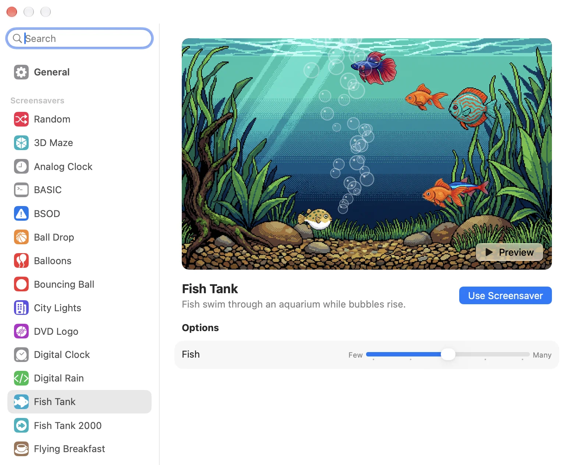Select the Balloons label text
Screen dimensions: 574x465
point(53,260)
